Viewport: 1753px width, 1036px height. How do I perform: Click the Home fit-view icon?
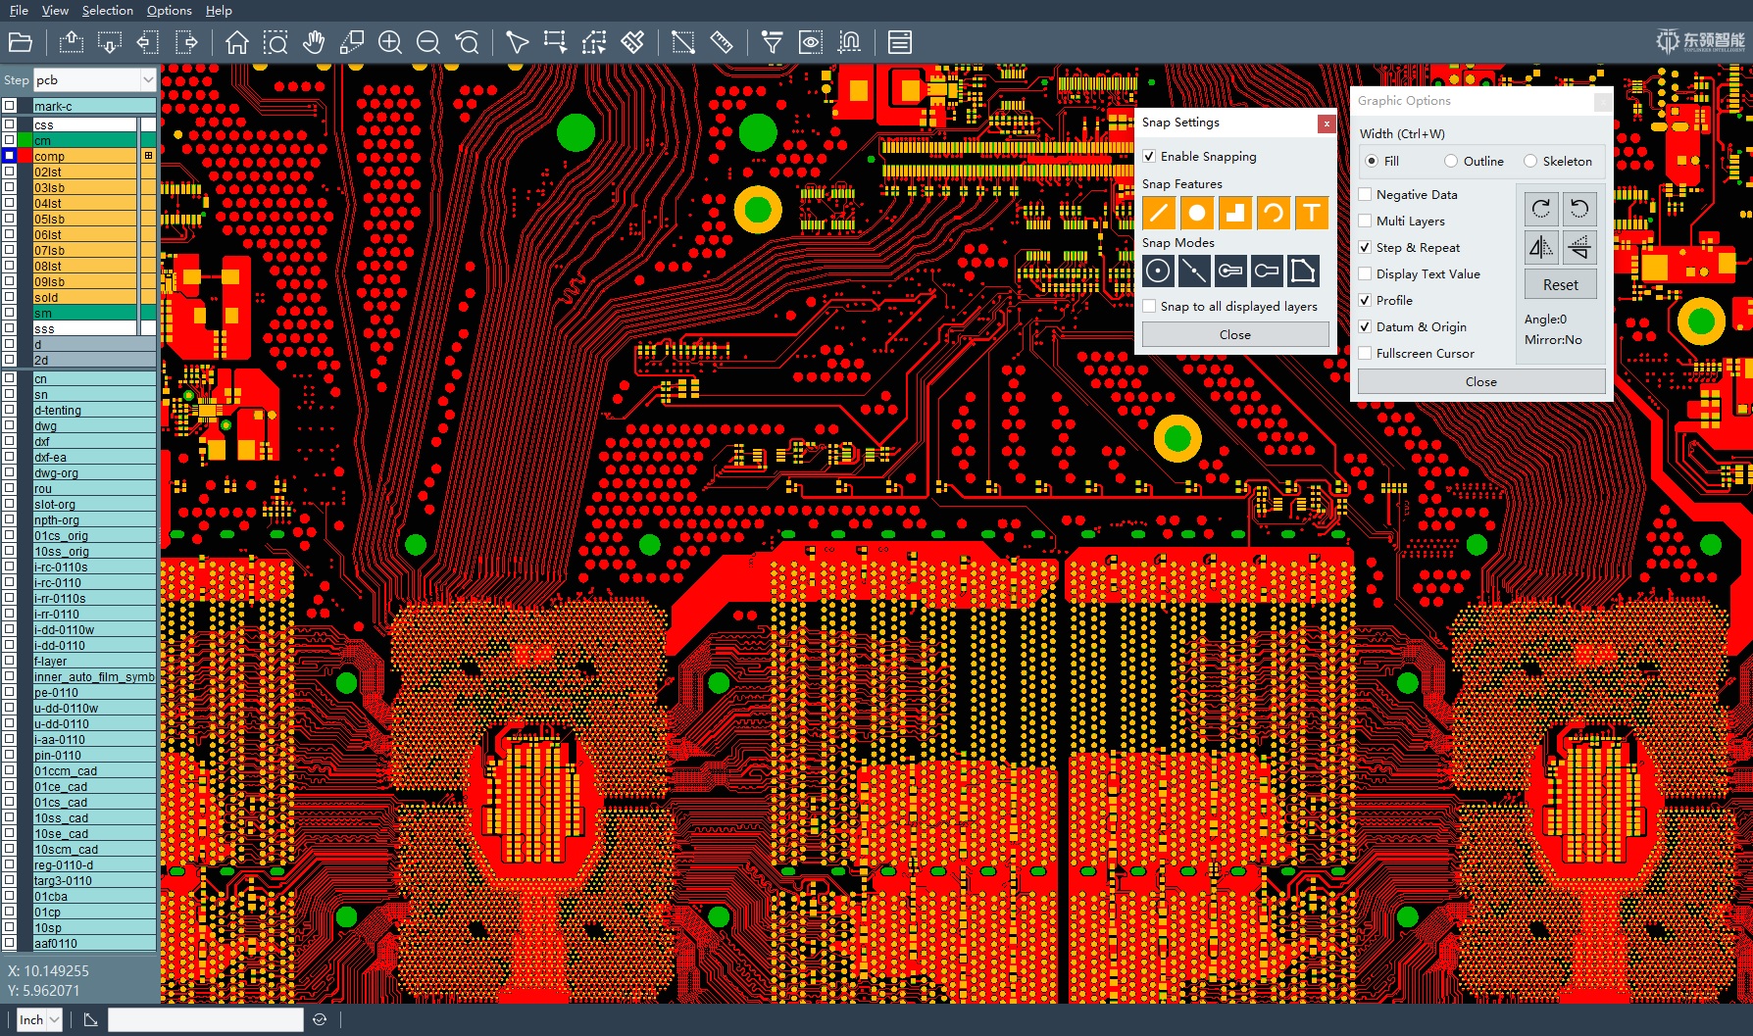[x=235, y=42]
